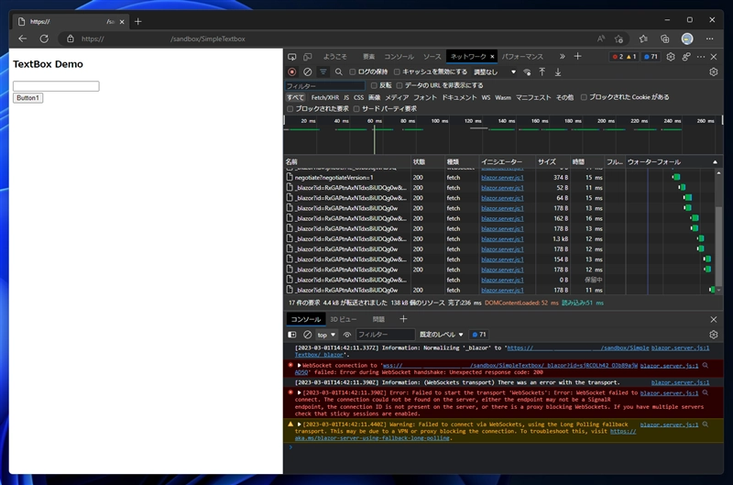This screenshot has width=733, height=485.
Task: Open the 3D ビュー drawer tab
Action: (343, 319)
